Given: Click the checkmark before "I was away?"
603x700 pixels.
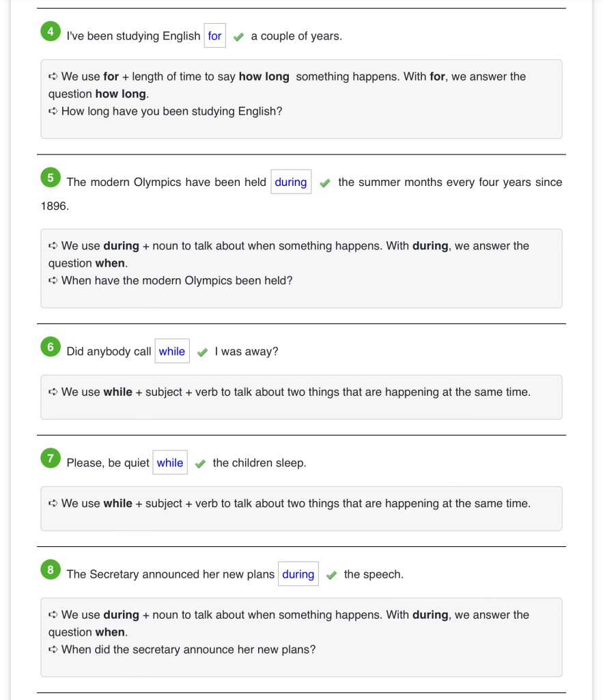Looking at the screenshot, I should tap(202, 352).
